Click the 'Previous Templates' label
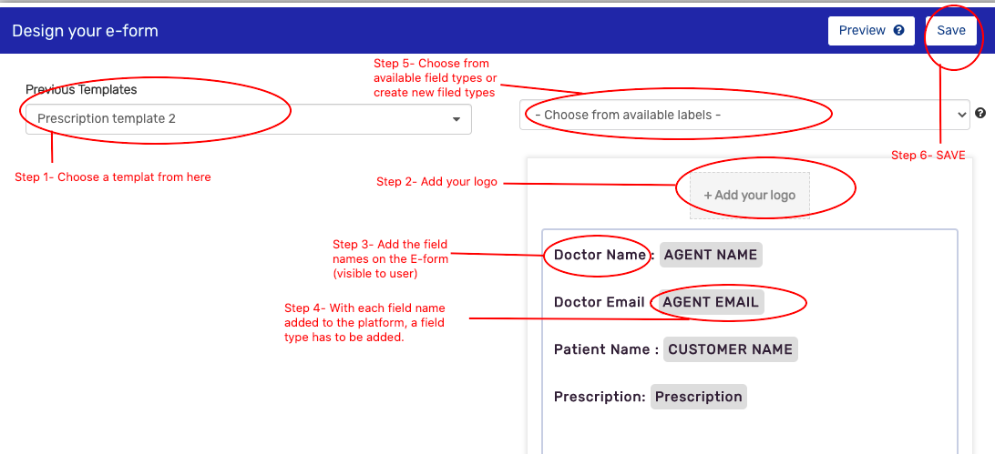The image size is (995, 454). [81, 89]
